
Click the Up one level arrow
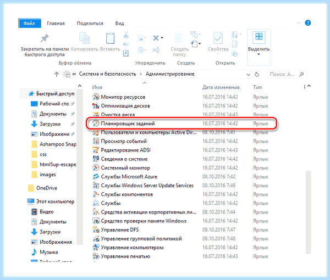57,74
